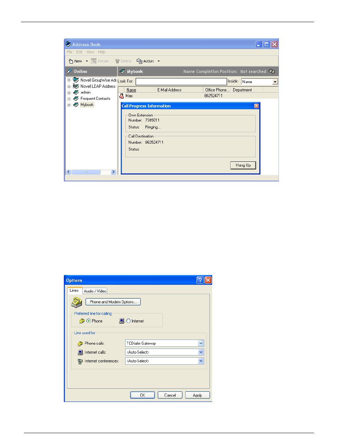The height and width of the screenshot is (448, 346).
Task: Select Max's office phone 862524711 cell
Action: pos(213,96)
